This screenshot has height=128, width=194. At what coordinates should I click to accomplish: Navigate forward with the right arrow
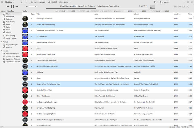(25, 2)
